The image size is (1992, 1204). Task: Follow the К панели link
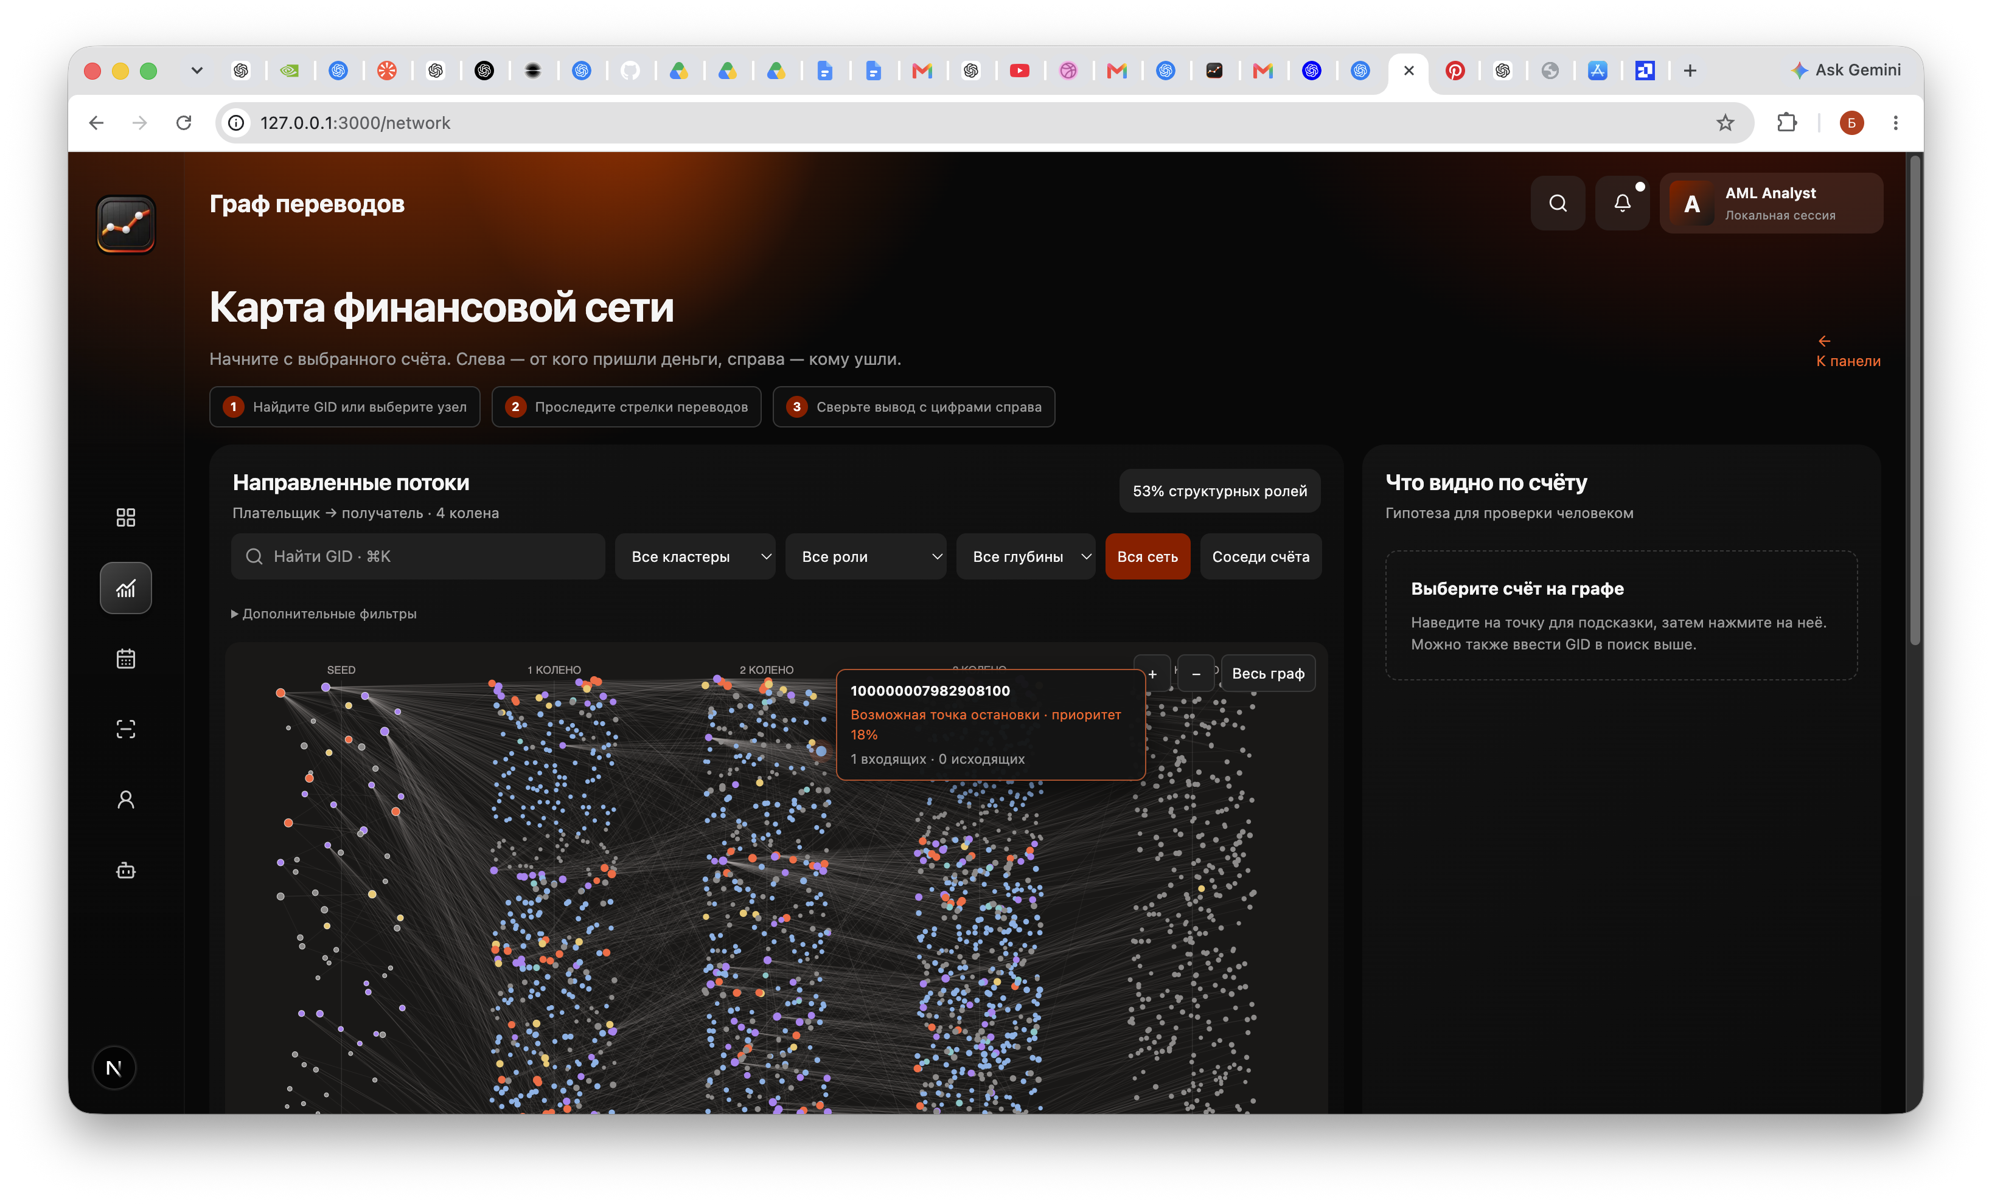tap(1847, 351)
